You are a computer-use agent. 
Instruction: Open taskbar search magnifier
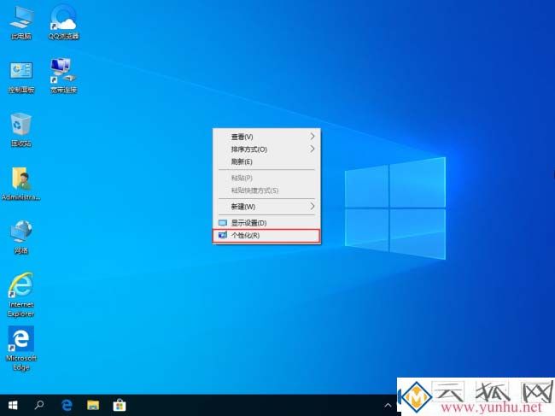click(x=39, y=405)
